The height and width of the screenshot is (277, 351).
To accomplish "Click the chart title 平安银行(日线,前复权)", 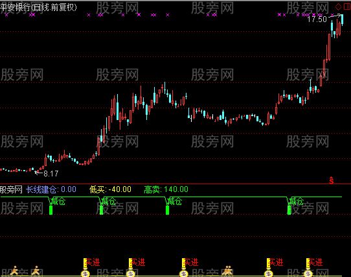I will click(38, 7).
